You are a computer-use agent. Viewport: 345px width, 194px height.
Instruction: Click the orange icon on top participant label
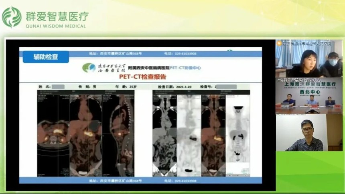click(279, 43)
